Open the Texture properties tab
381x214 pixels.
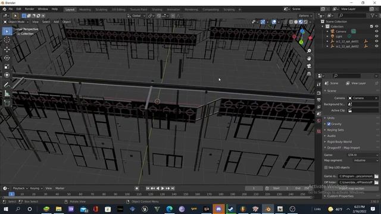pos(319,131)
